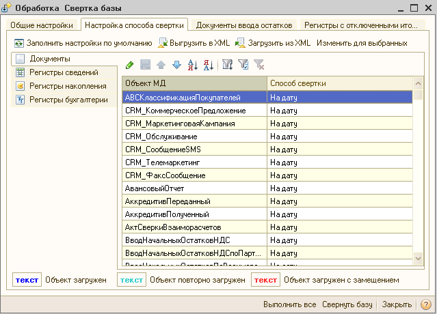Open Документы ввода остатков tab

[x=243, y=25]
